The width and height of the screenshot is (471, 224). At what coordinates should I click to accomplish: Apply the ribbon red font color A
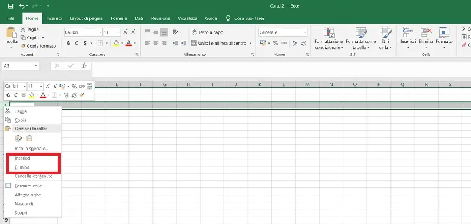(129, 43)
